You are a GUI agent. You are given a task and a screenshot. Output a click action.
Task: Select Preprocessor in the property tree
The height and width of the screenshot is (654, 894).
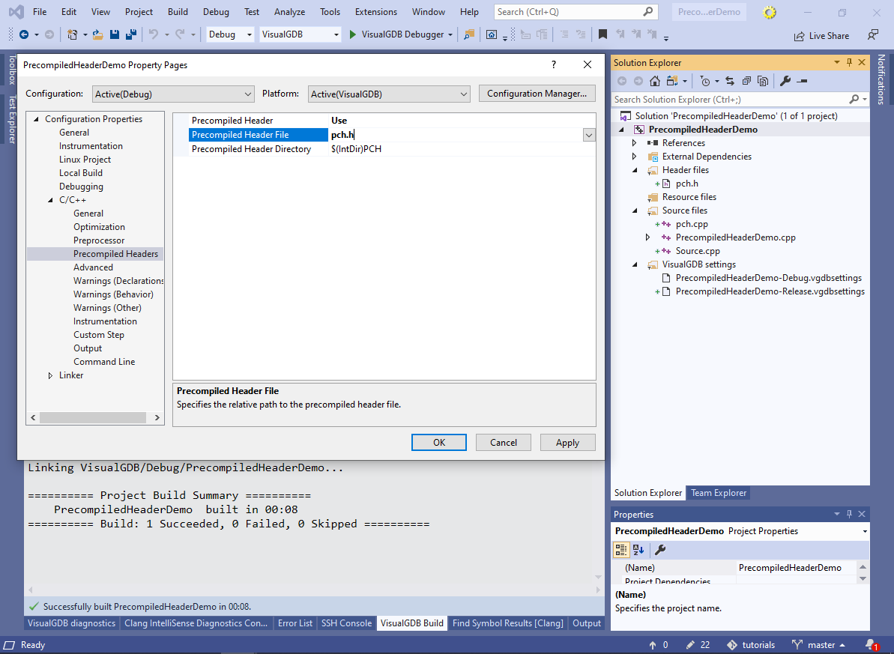[x=99, y=240]
